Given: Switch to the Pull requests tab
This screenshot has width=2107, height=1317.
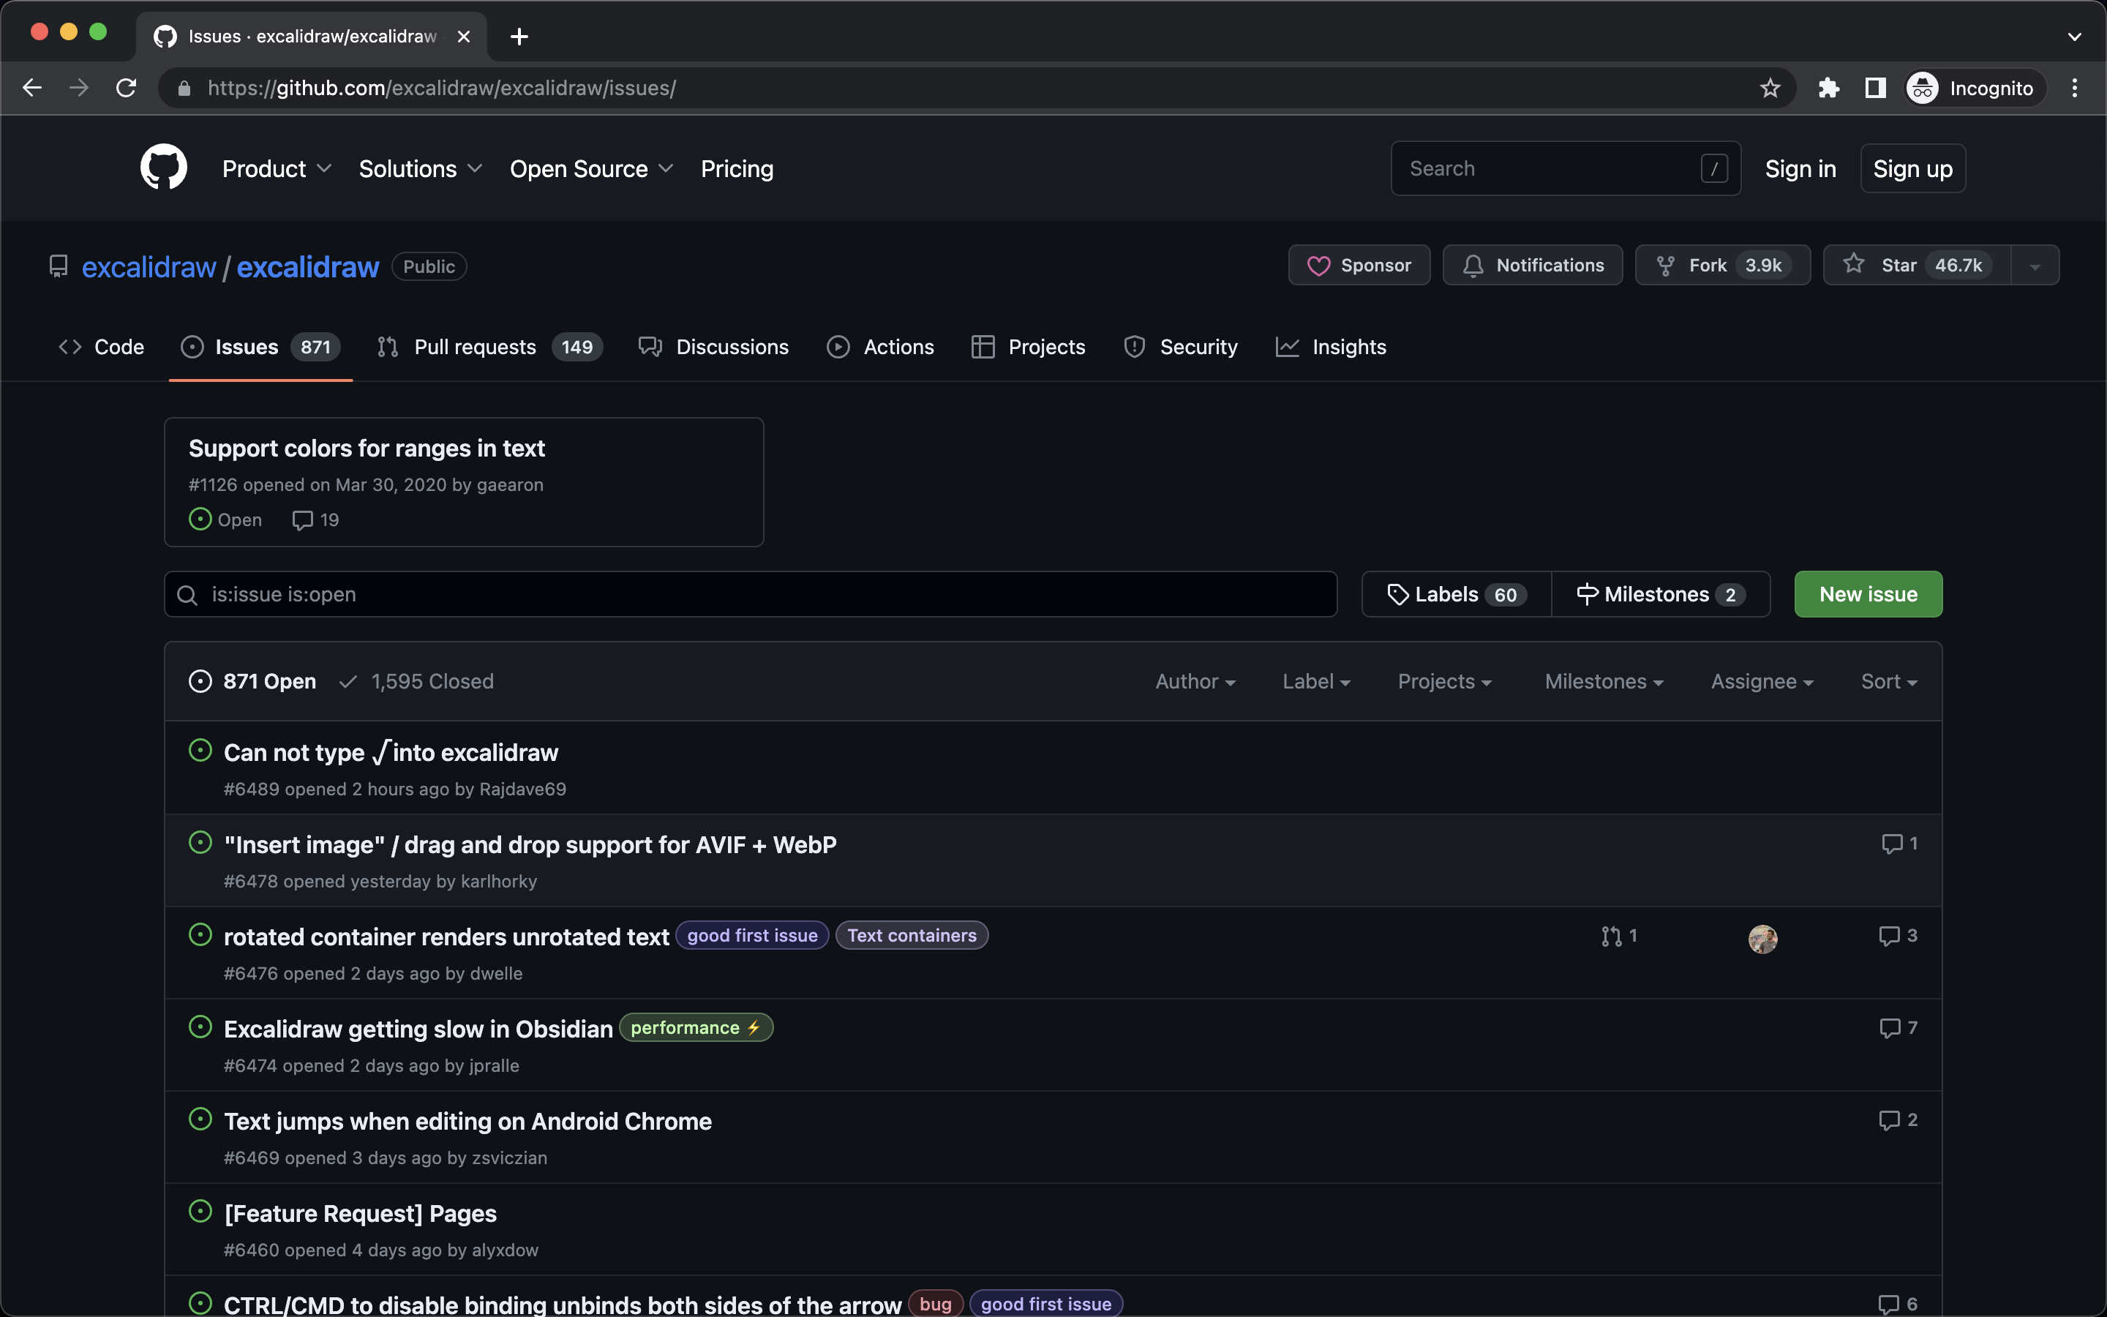Looking at the screenshot, I should click(489, 347).
